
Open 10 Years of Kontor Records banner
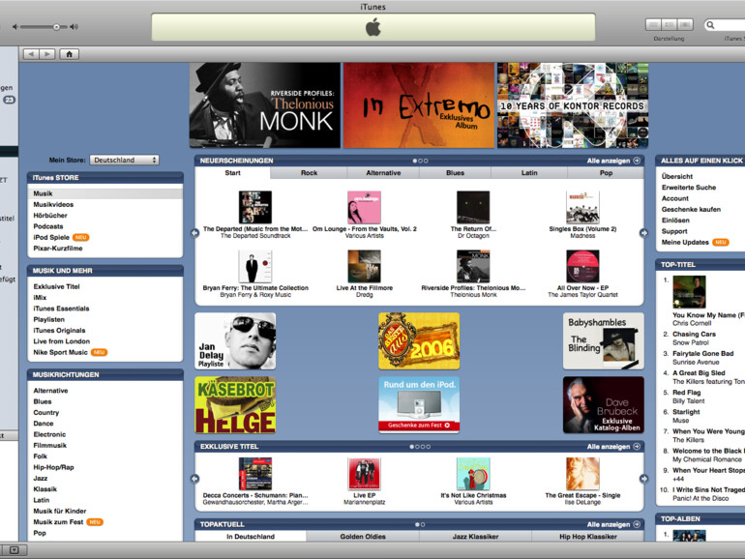[x=573, y=105]
